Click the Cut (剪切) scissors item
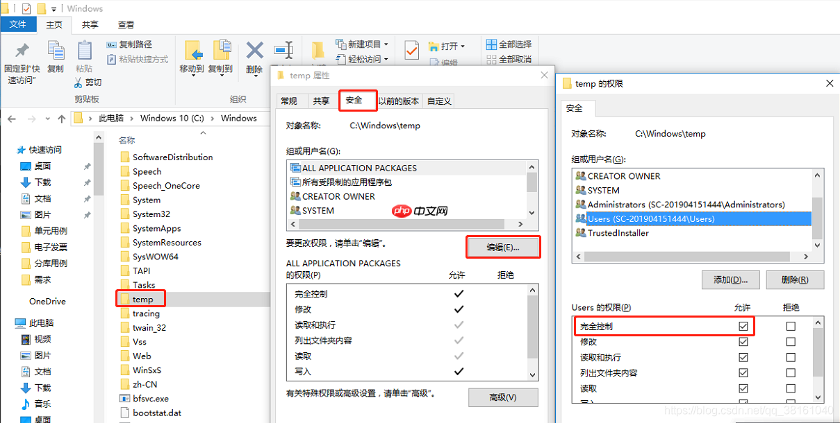The image size is (840, 423). 88,83
